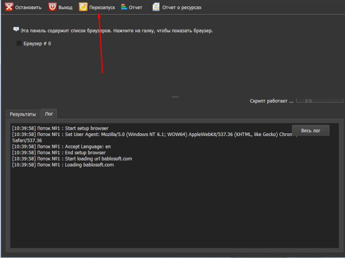Click the Отчет text label in toolbar
This screenshot has width=345, height=258.
click(x=135, y=8)
